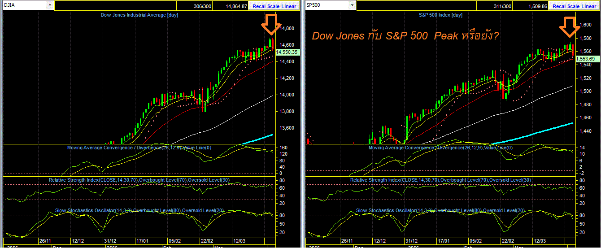Select the MACD indicator label on the S&P 500 chart
Image resolution: width=601 pixels, height=248 pixels.
coord(440,148)
